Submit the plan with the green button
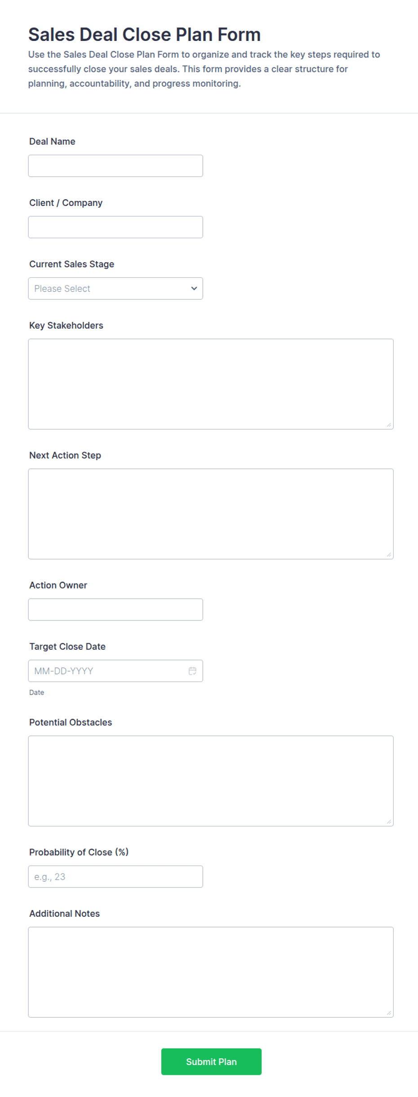The image size is (418, 1097). pyautogui.click(x=211, y=1061)
